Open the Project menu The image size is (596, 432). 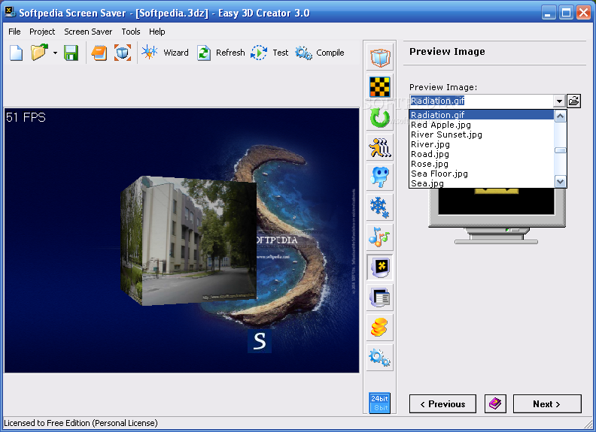point(42,32)
